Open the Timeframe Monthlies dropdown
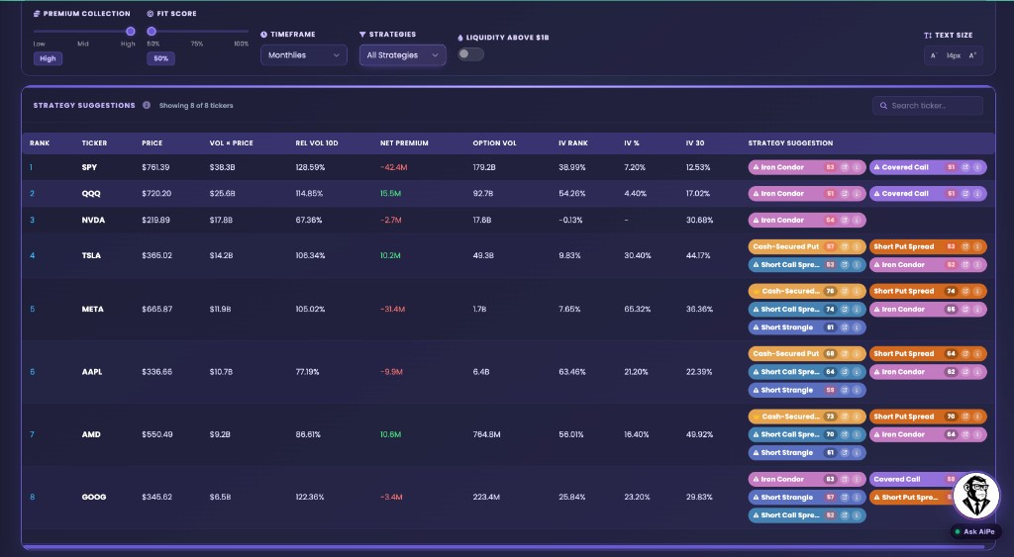 tap(304, 55)
